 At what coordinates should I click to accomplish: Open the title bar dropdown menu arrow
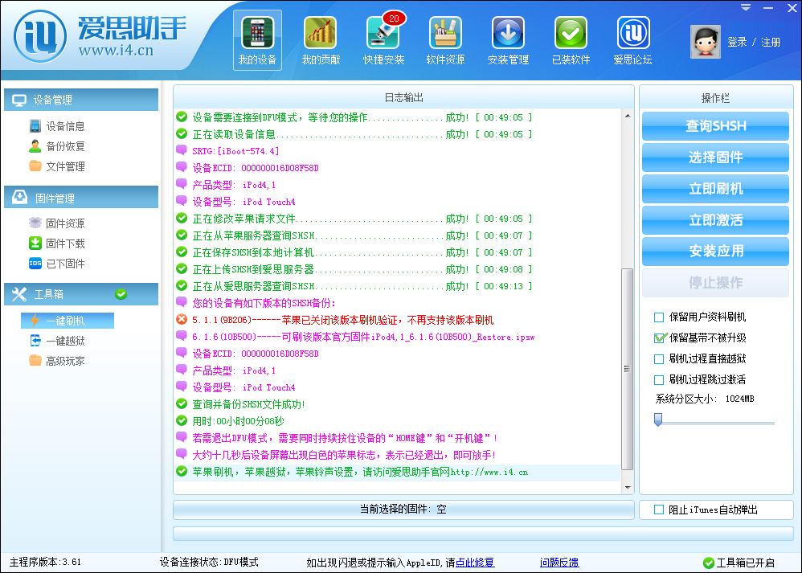coord(746,8)
